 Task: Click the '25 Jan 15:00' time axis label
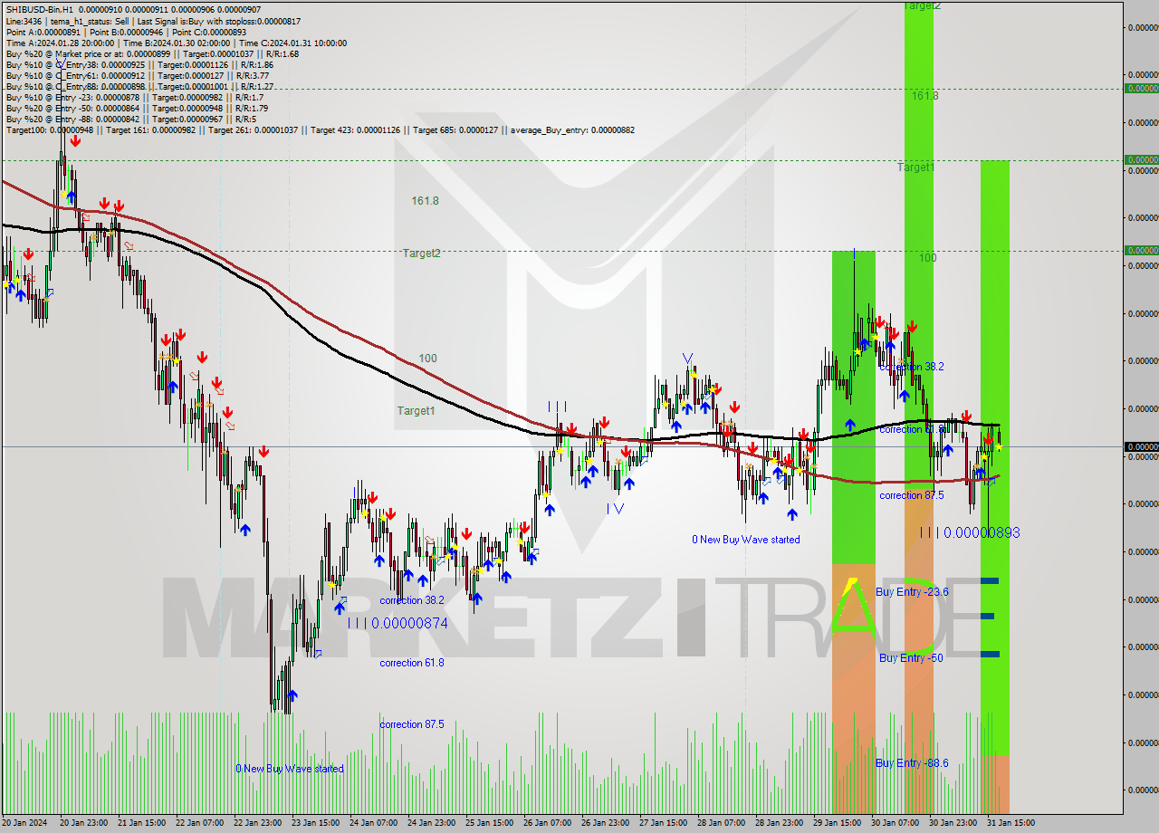489,823
